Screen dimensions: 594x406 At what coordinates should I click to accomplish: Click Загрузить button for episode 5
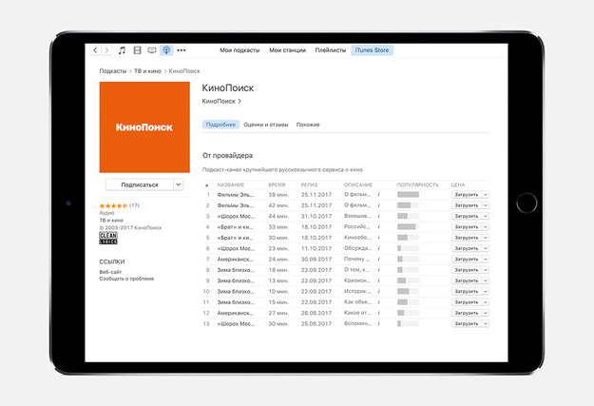tap(466, 237)
